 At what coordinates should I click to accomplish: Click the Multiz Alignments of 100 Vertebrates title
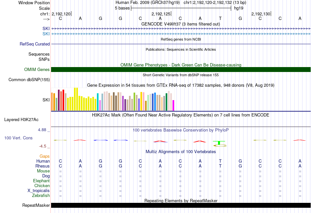(x=180, y=152)
